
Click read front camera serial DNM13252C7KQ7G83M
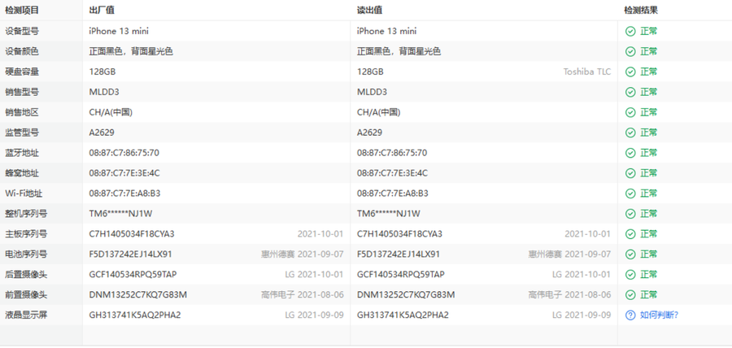(x=406, y=295)
